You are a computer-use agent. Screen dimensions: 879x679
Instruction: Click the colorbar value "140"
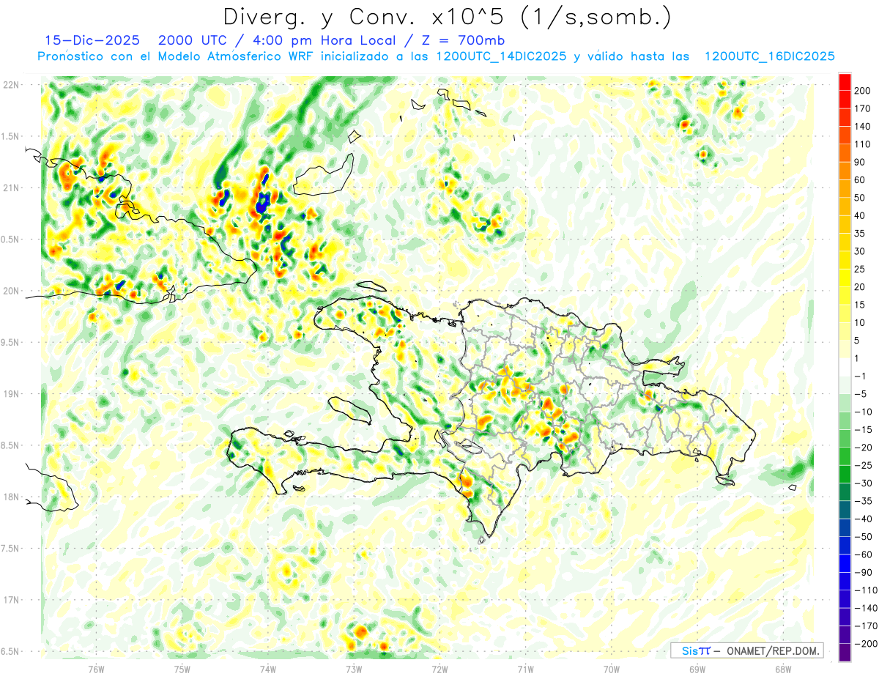[861, 127]
